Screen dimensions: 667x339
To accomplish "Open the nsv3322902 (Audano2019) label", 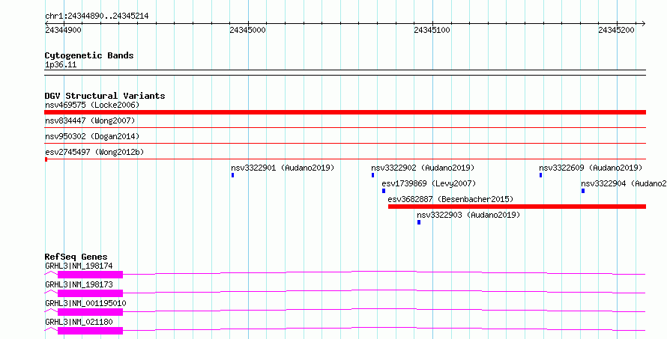I will click(423, 168).
